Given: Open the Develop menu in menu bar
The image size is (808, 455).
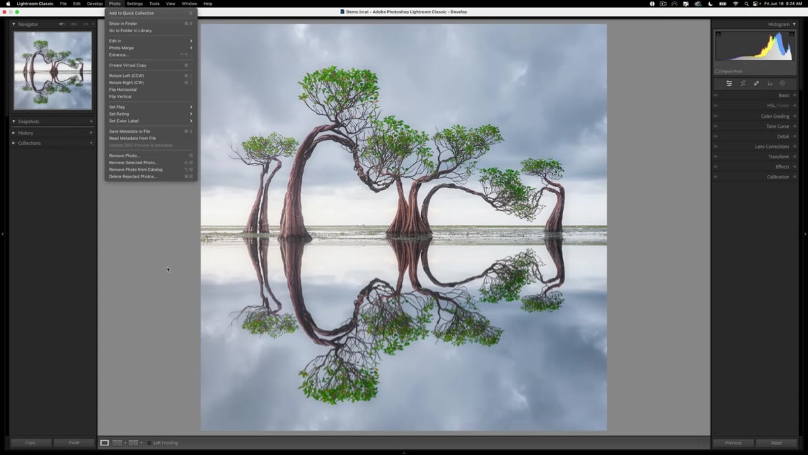Looking at the screenshot, I should coord(95,3).
